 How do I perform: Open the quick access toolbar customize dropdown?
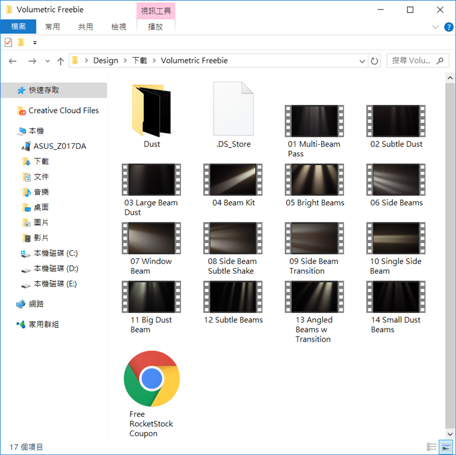(x=35, y=43)
